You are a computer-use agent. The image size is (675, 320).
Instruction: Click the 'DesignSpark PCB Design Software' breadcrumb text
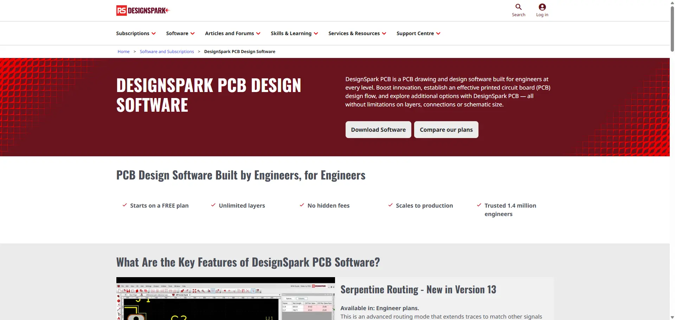tap(240, 52)
